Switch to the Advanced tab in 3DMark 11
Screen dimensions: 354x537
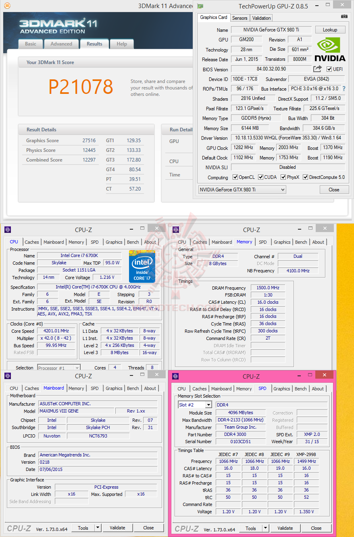pos(61,44)
